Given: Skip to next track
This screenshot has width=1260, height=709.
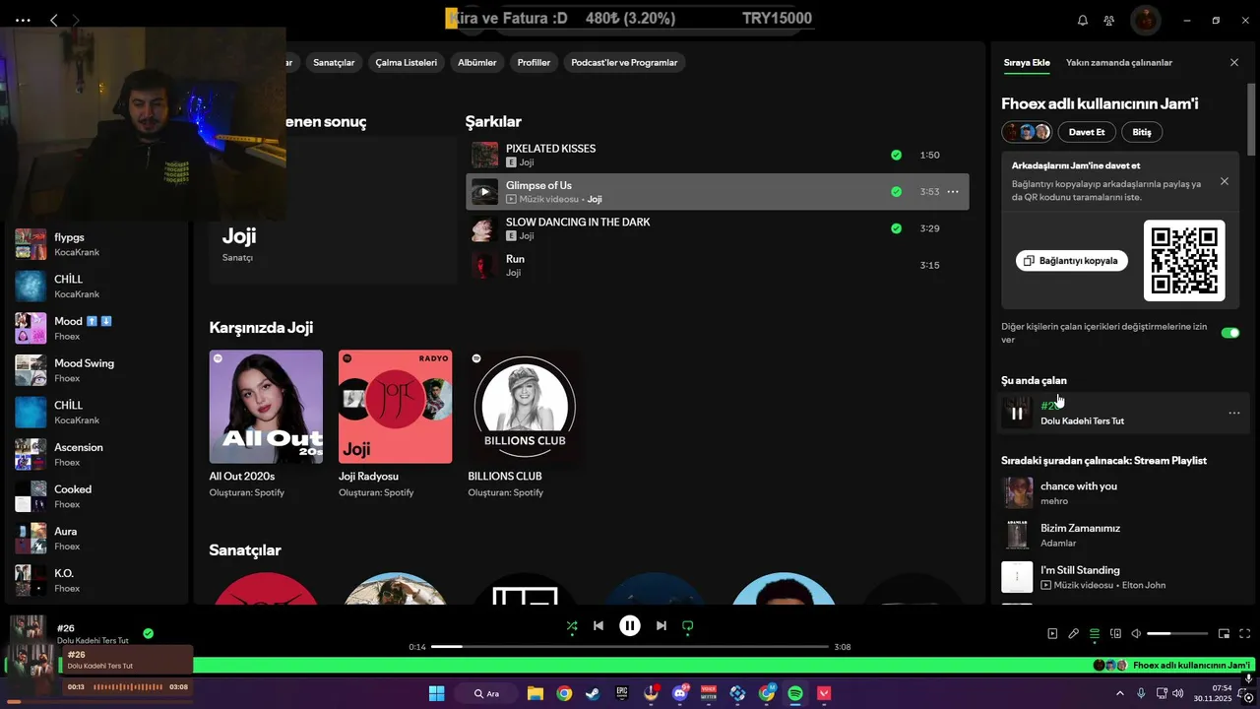Looking at the screenshot, I should pyautogui.click(x=661, y=625).
